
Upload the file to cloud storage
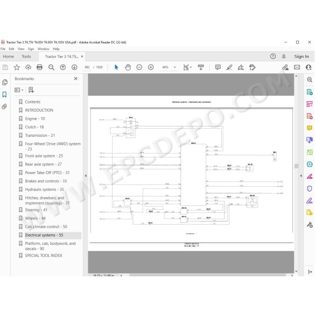(28, 67)
